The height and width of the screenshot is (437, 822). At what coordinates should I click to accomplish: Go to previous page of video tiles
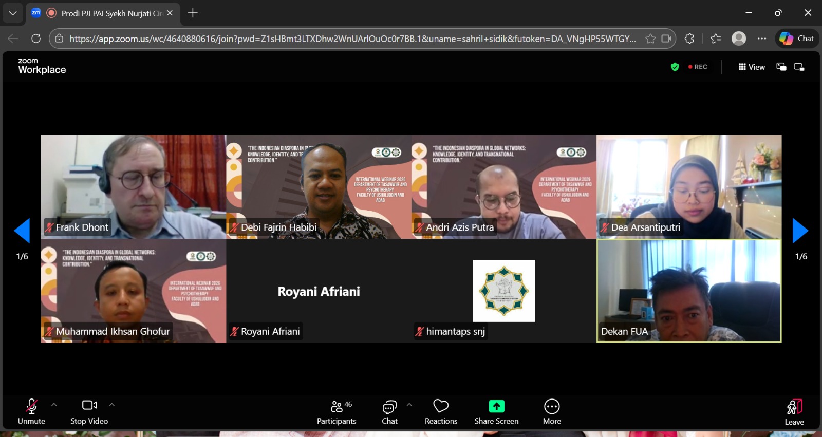(22, 231)
